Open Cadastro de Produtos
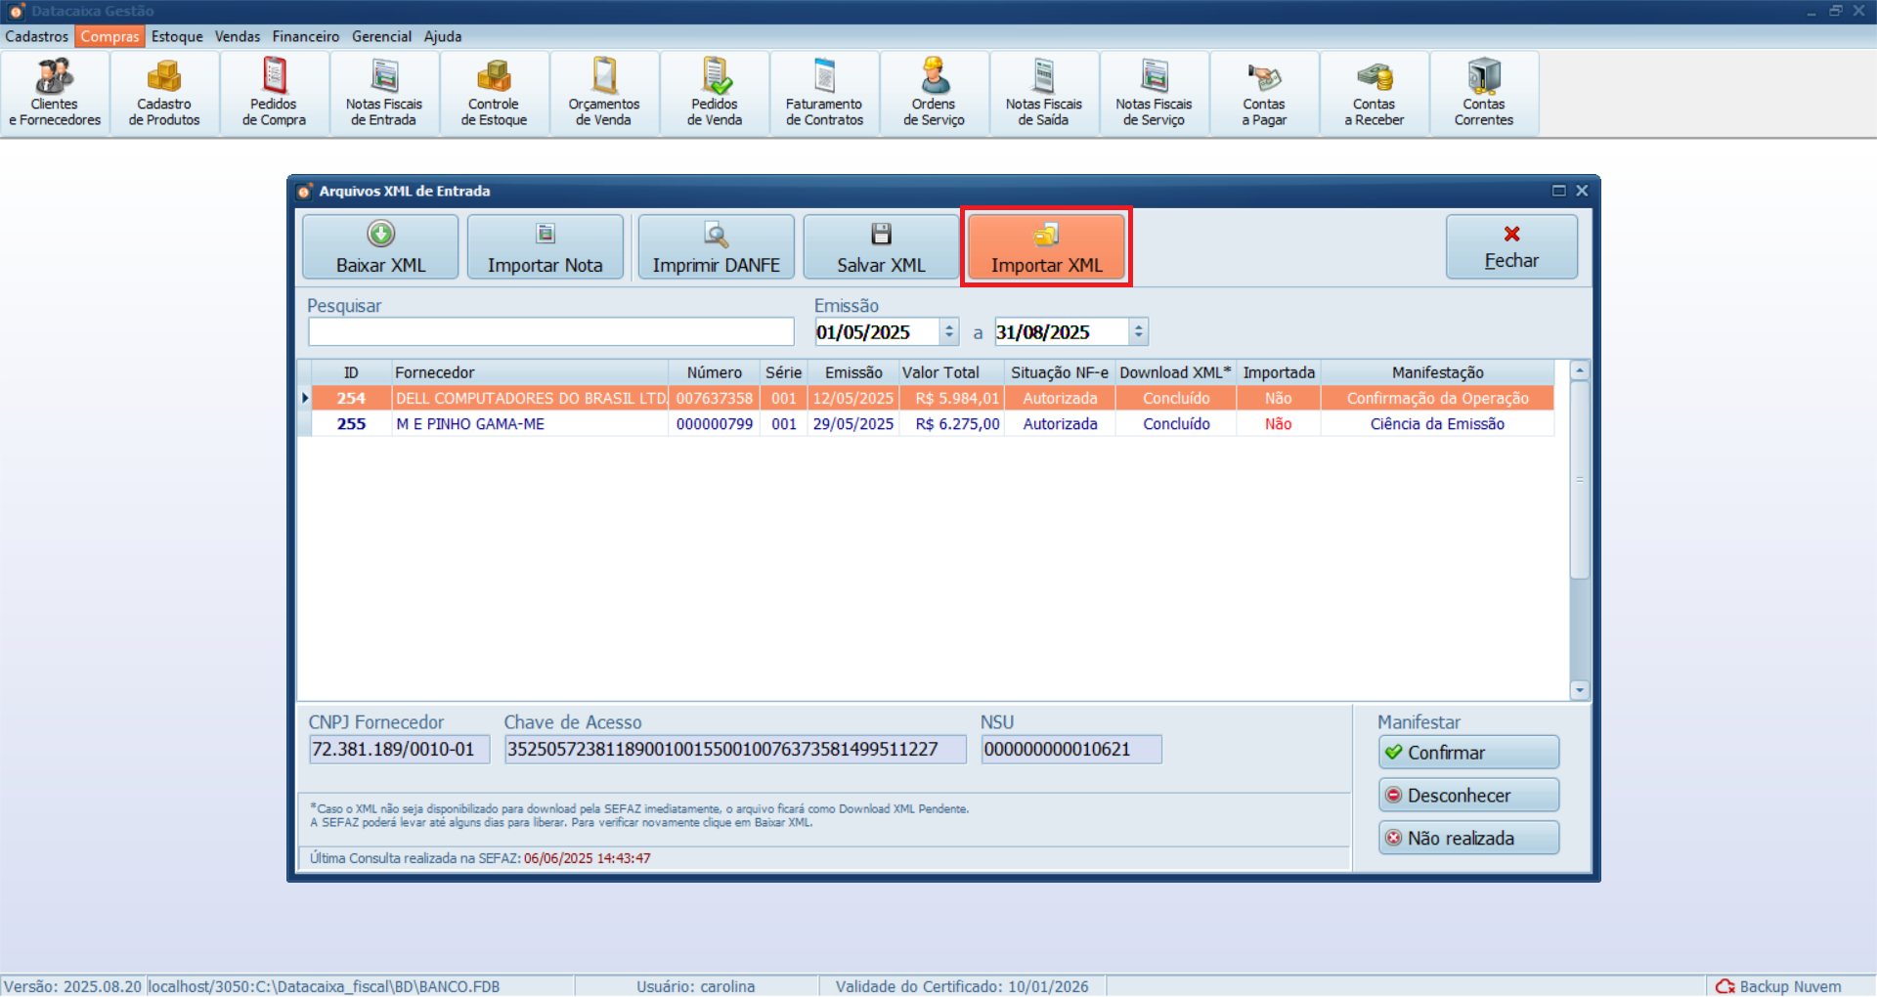The height and width of the screenshot is (997, 1877). click(163, 91)
